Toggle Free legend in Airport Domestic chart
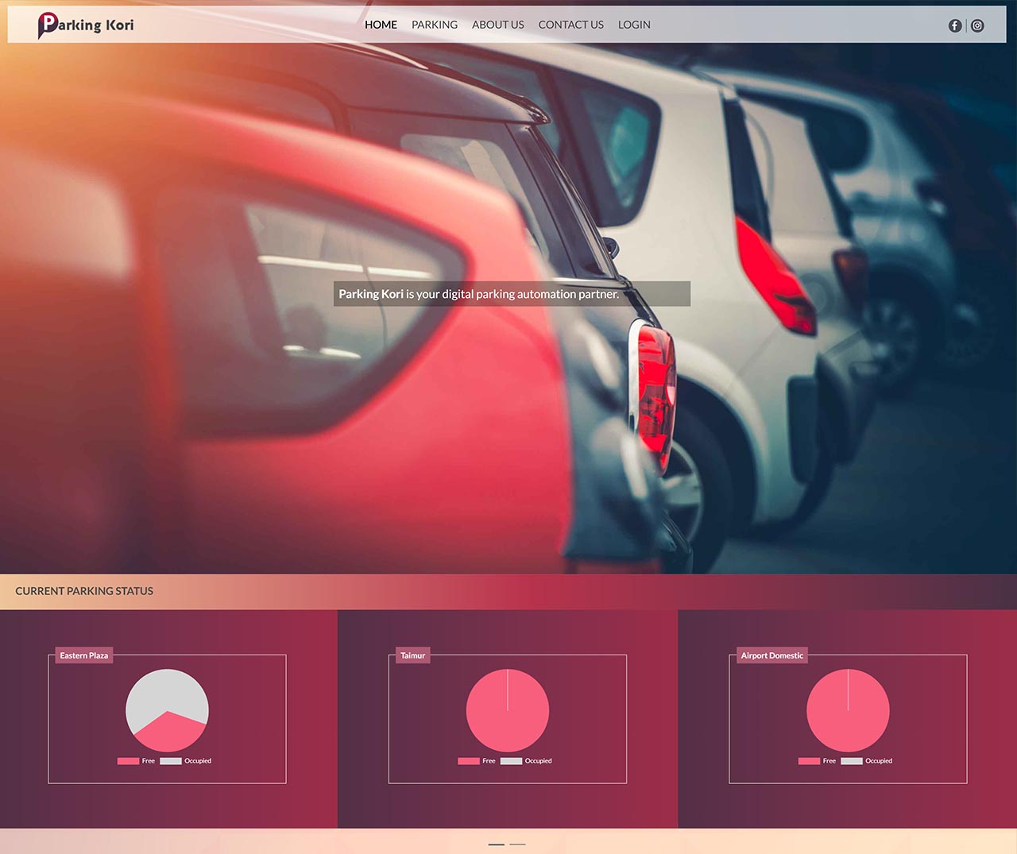 pyautogui.click(x=818, y=761)
